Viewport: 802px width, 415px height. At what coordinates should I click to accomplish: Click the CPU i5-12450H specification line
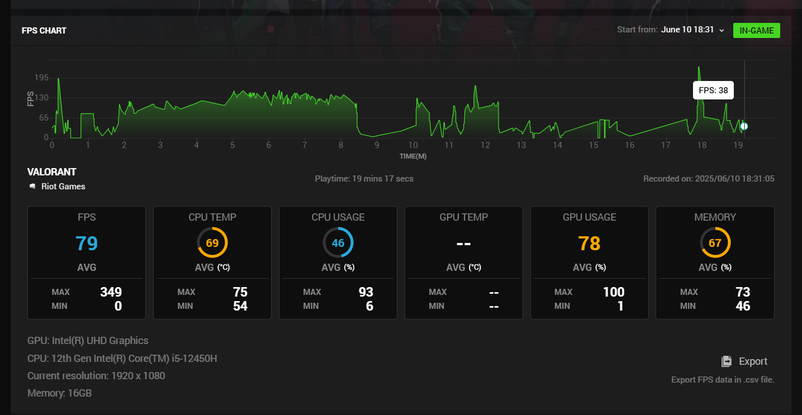point(122,358)
